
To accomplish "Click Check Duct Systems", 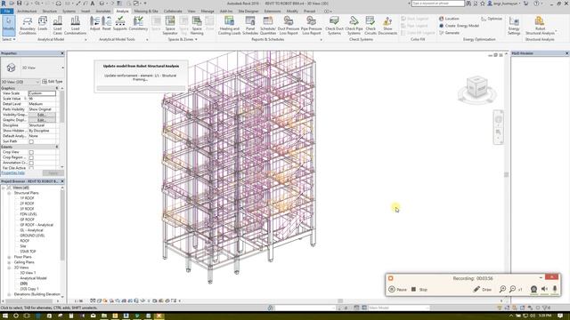I will click(334, 26).
